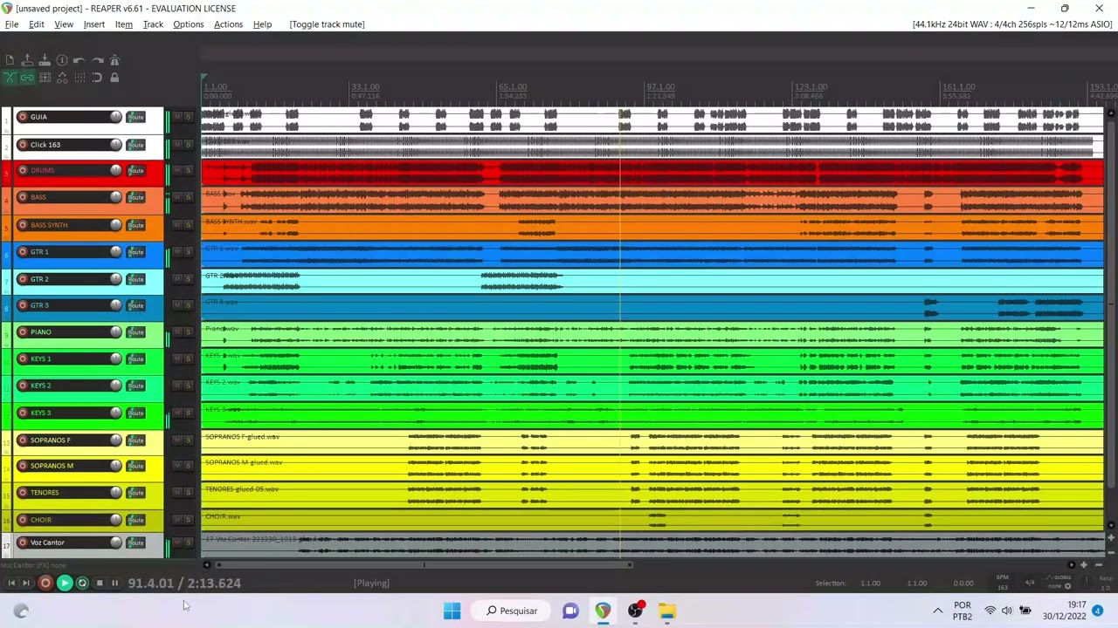1118x628 pixels.
Task: Open the Help menu
Action: [x=262, y=24]
